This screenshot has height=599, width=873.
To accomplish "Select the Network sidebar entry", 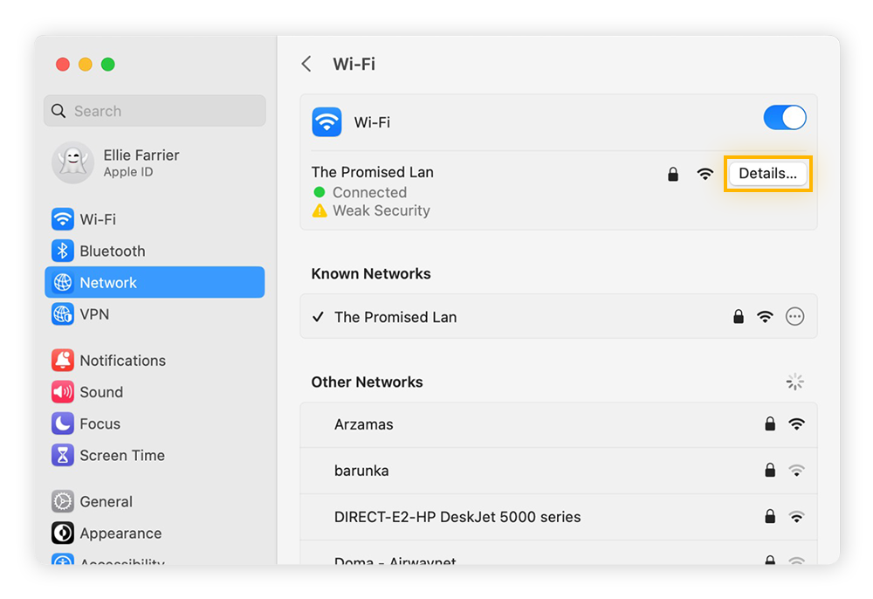I will [107, 282].
